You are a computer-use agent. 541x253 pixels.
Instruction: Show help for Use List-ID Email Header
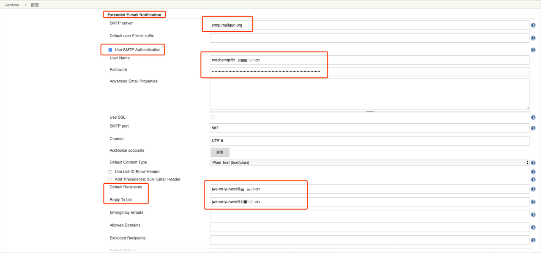click(x=533, y=172)
